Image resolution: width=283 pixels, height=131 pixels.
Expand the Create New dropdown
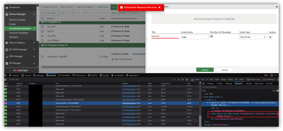50,13
